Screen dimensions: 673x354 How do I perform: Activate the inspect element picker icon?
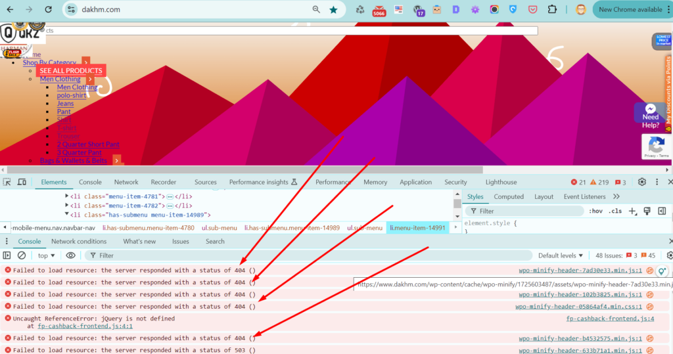coord(7,182)
